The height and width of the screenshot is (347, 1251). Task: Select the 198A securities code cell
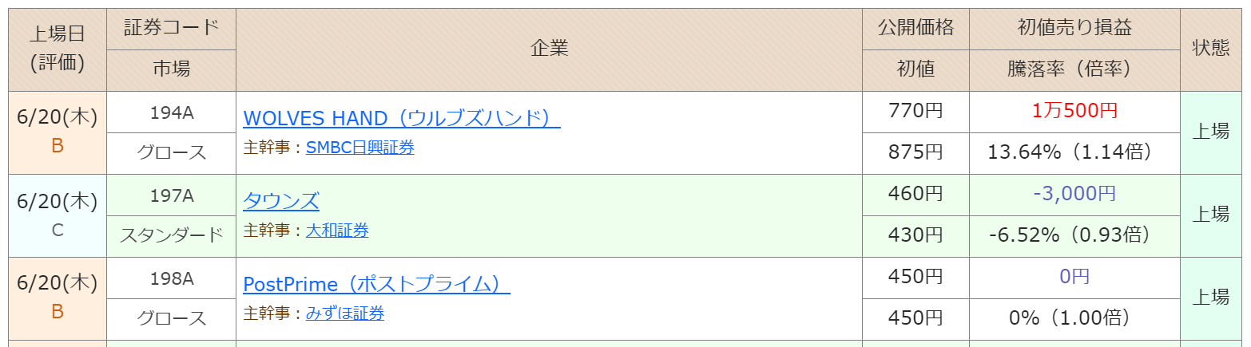pos(171,278)
